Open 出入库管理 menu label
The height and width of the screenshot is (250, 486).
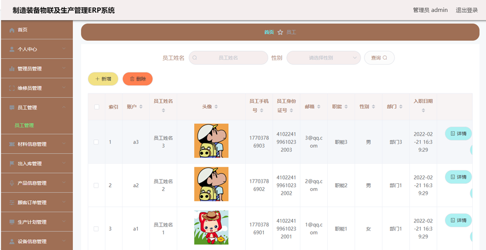click(x=30, y=164)
